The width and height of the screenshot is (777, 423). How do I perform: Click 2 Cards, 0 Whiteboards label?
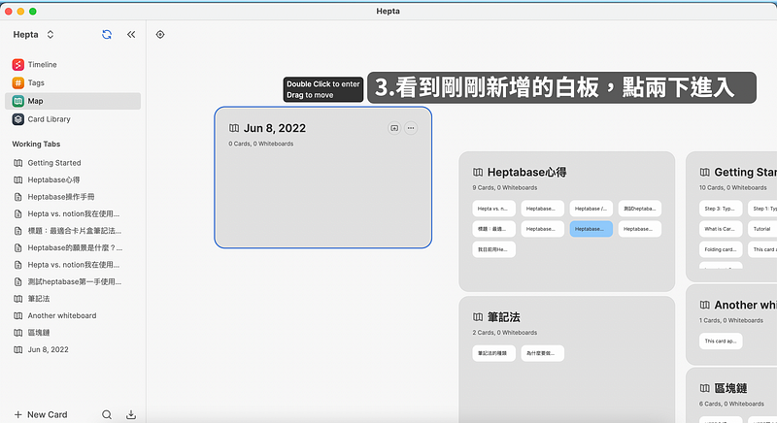point(504,333)
